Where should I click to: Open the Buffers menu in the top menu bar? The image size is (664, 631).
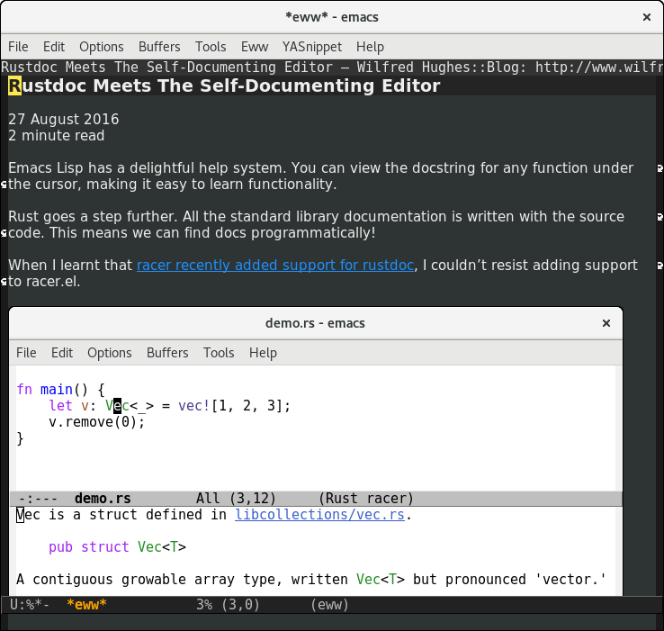pyautogui.click(x=159, y=47)
